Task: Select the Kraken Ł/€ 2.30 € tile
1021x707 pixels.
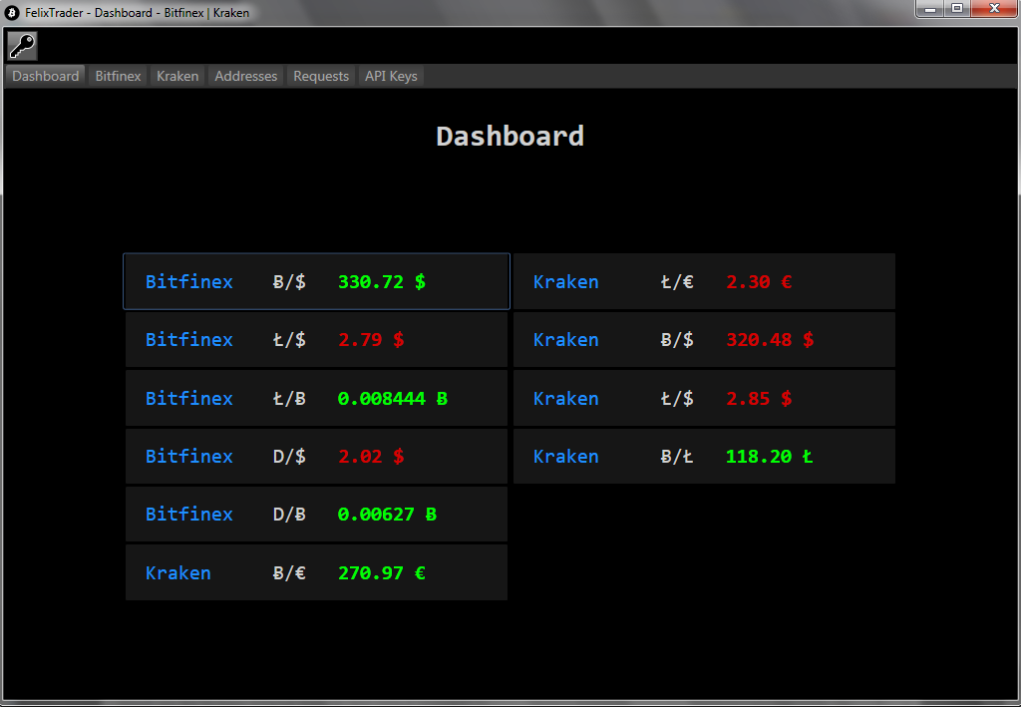Action: point(705,281)
